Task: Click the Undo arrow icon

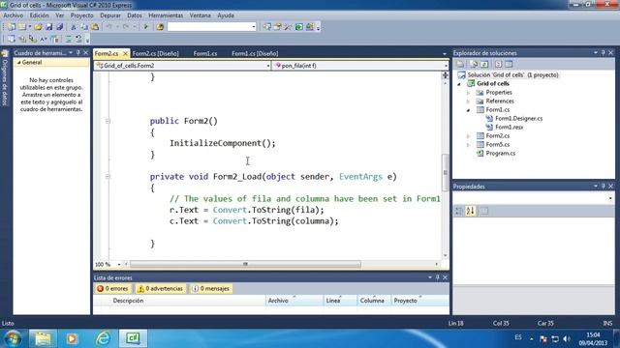Action: [x=108, y=27]
